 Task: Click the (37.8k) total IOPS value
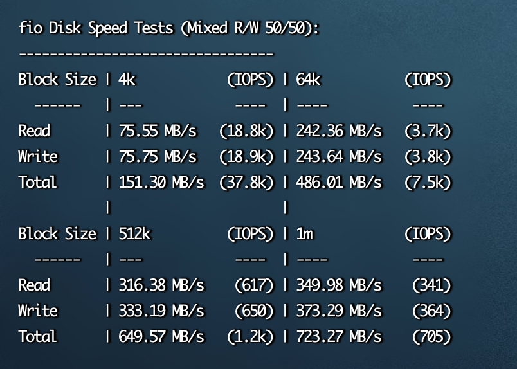[x=246, y=183]
